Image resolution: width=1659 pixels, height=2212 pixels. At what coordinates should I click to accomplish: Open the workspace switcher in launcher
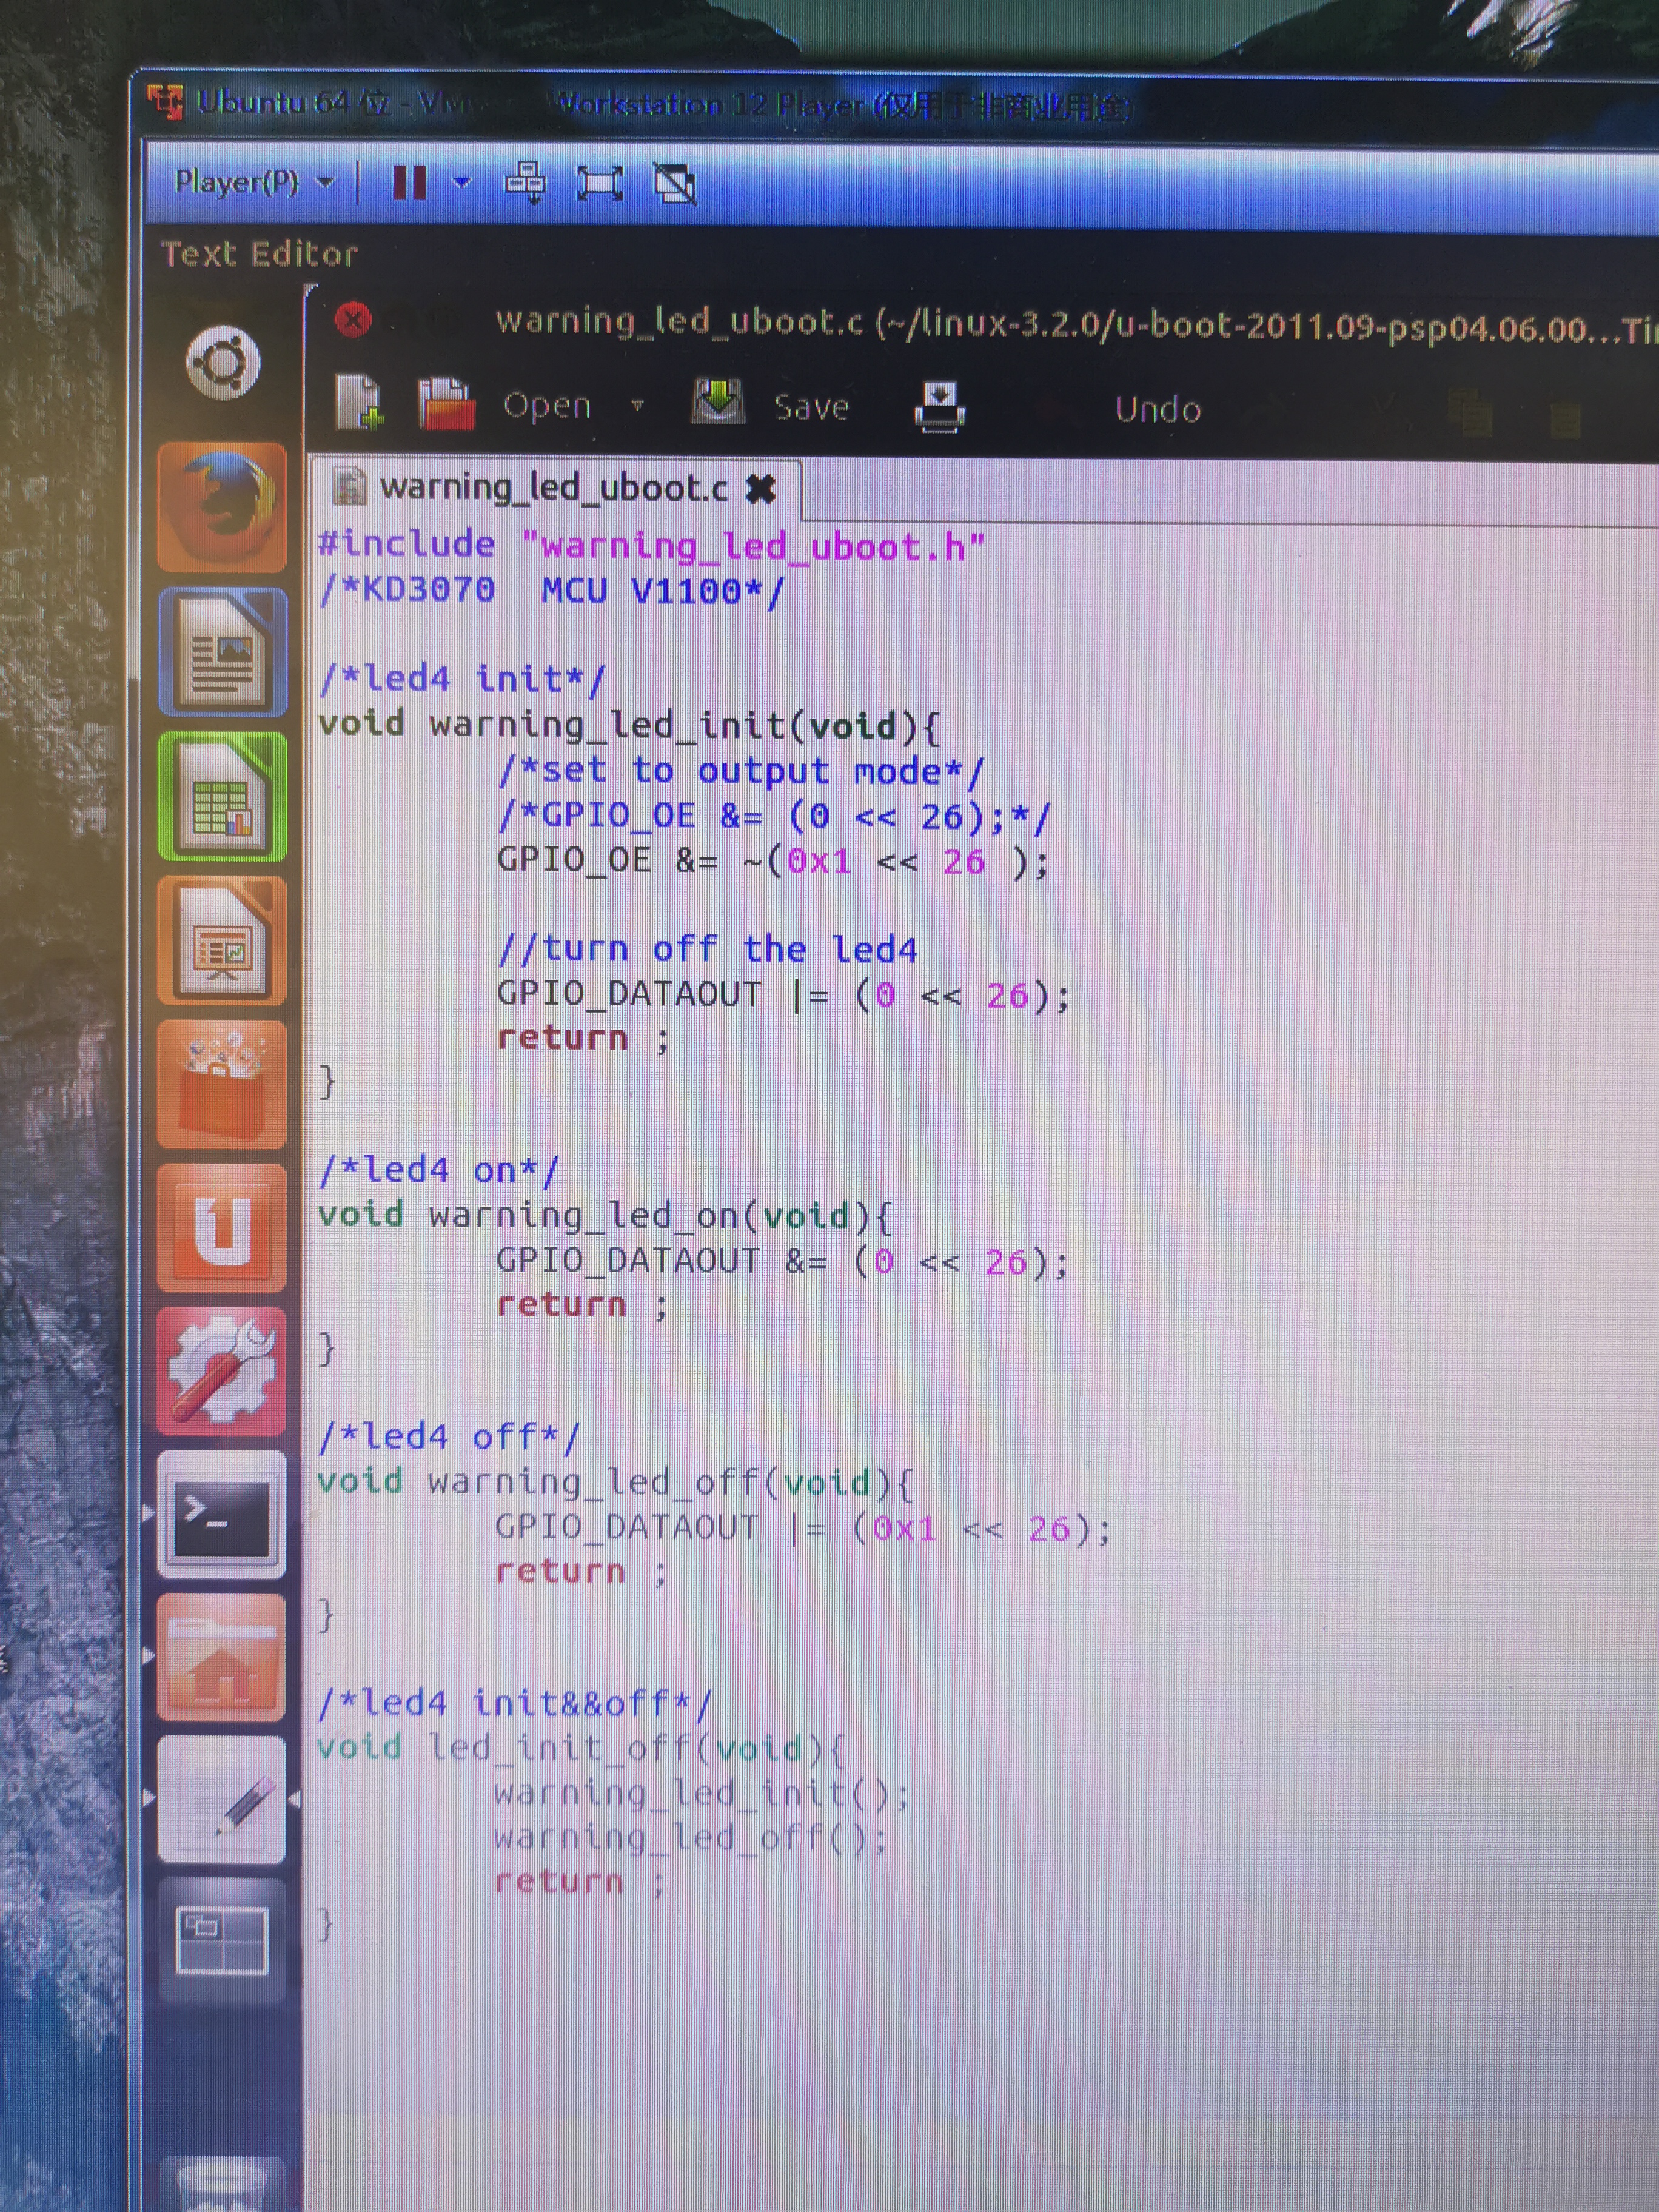(222, 1941)
